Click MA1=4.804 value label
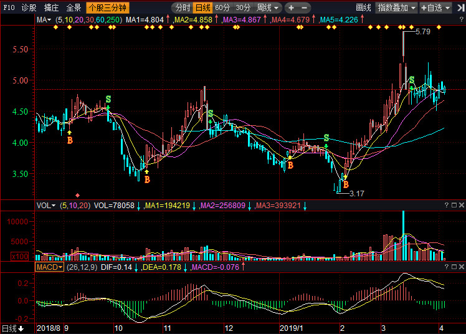466x334 pixels. coord(145,20)
